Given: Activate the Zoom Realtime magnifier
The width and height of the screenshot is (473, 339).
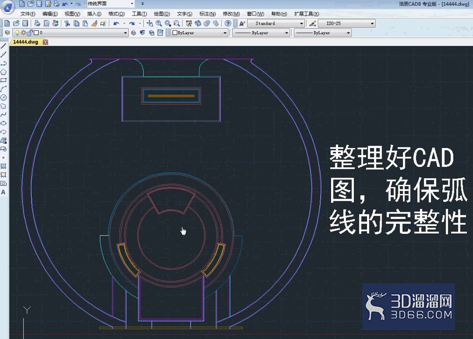Looking at the screenshot, I should (158, 23).
